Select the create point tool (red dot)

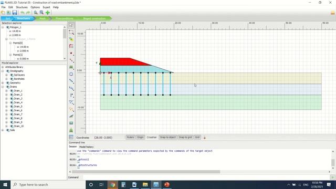[71, 53]
